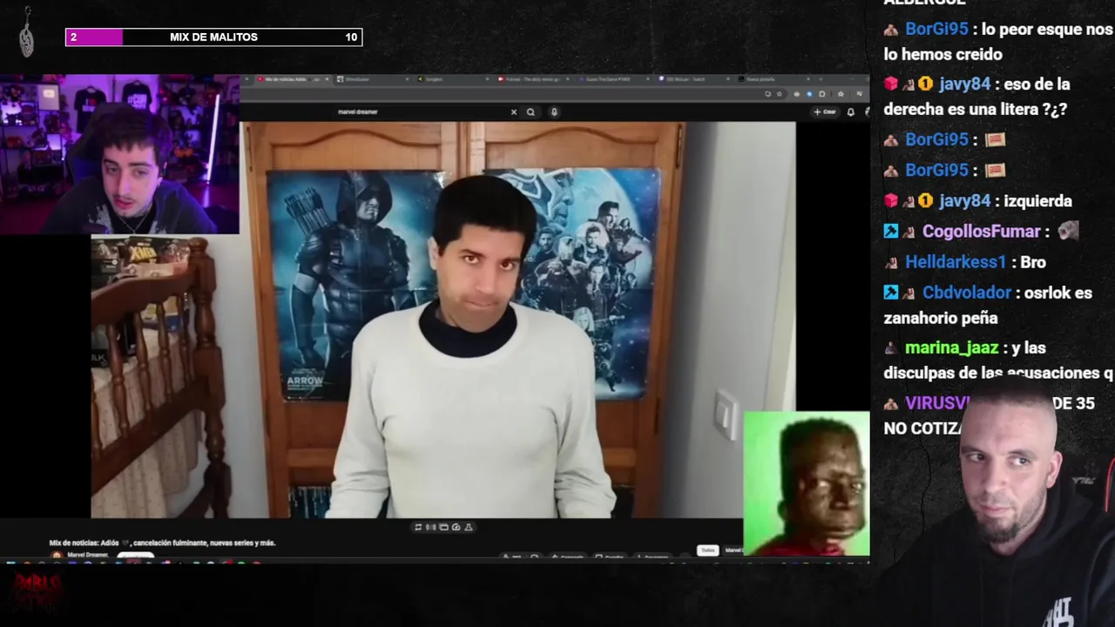1115x627 pixels.
Task: Open the Guess The Game browser tab
Action: [612, 79]
